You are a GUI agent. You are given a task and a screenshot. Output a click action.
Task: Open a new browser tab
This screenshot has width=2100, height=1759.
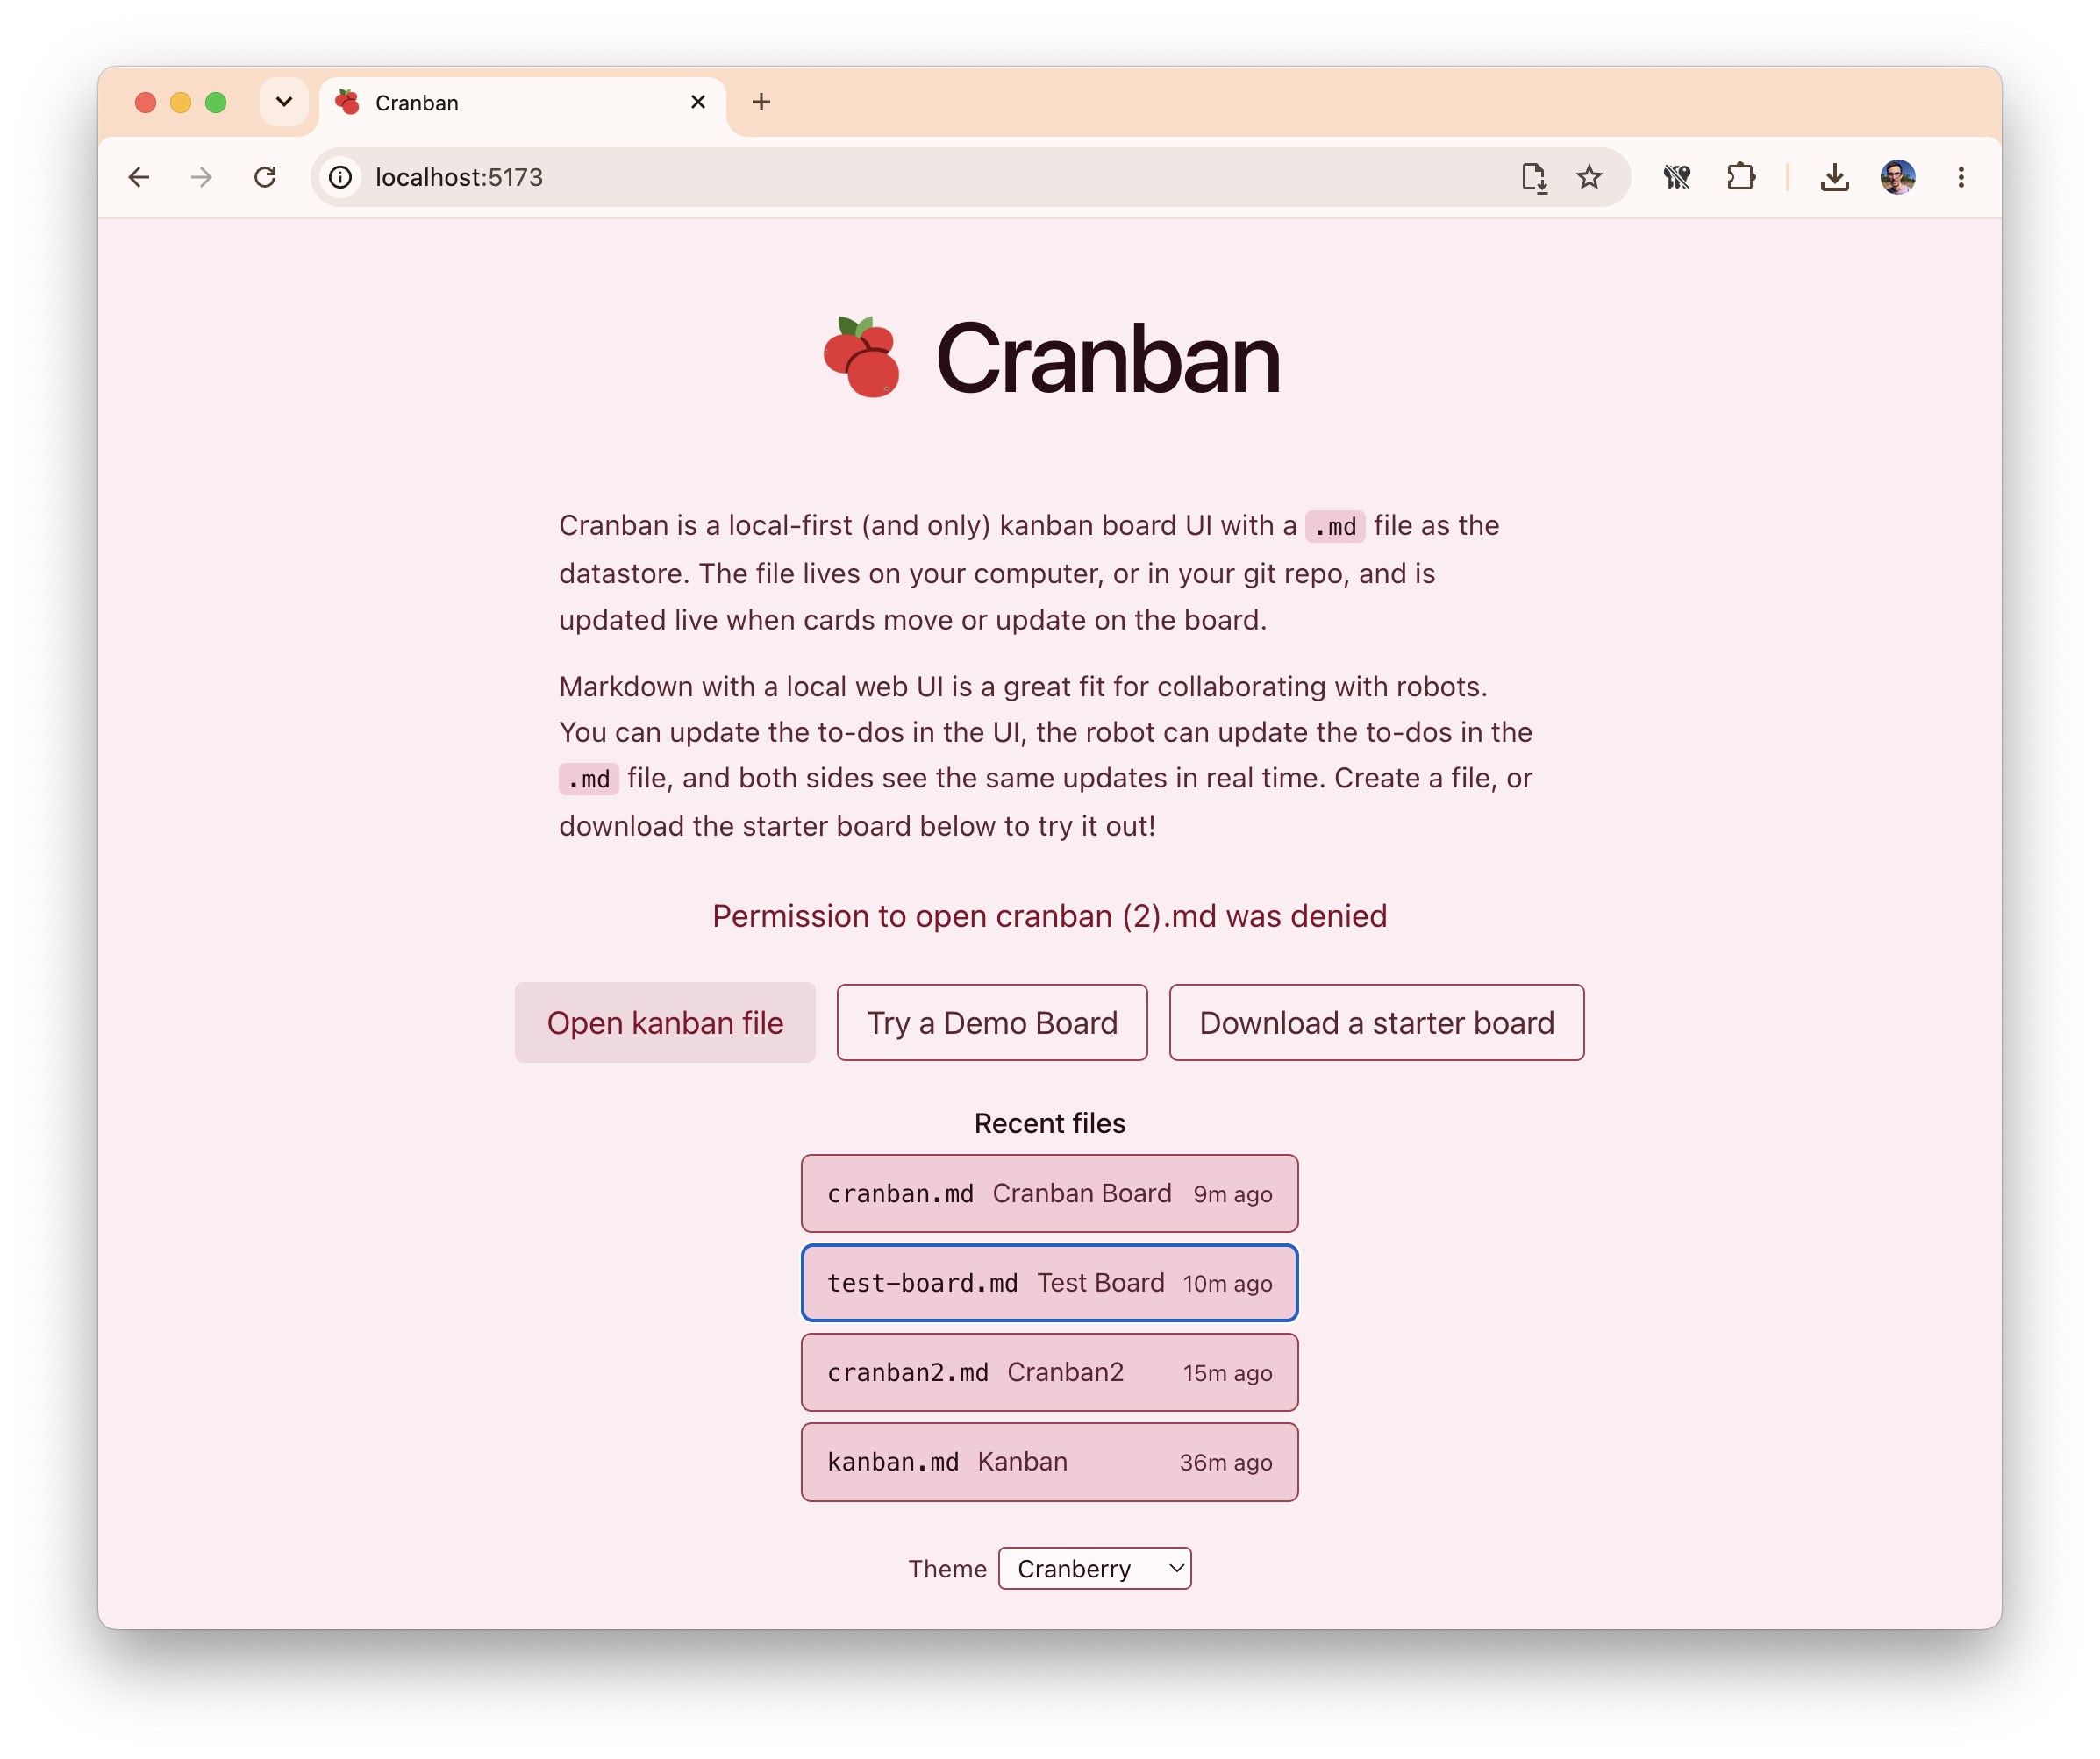[x=761, y=102]
